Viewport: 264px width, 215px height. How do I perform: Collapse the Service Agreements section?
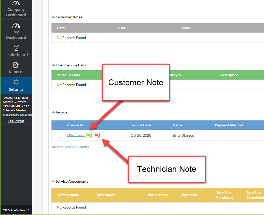coord(53,181)
